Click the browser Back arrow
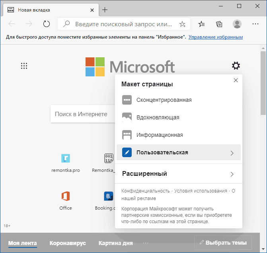This screenshot has width=267, height=253. [x=12, y=24]
